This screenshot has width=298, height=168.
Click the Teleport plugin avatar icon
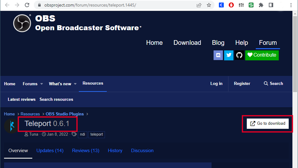coord(11,126)
